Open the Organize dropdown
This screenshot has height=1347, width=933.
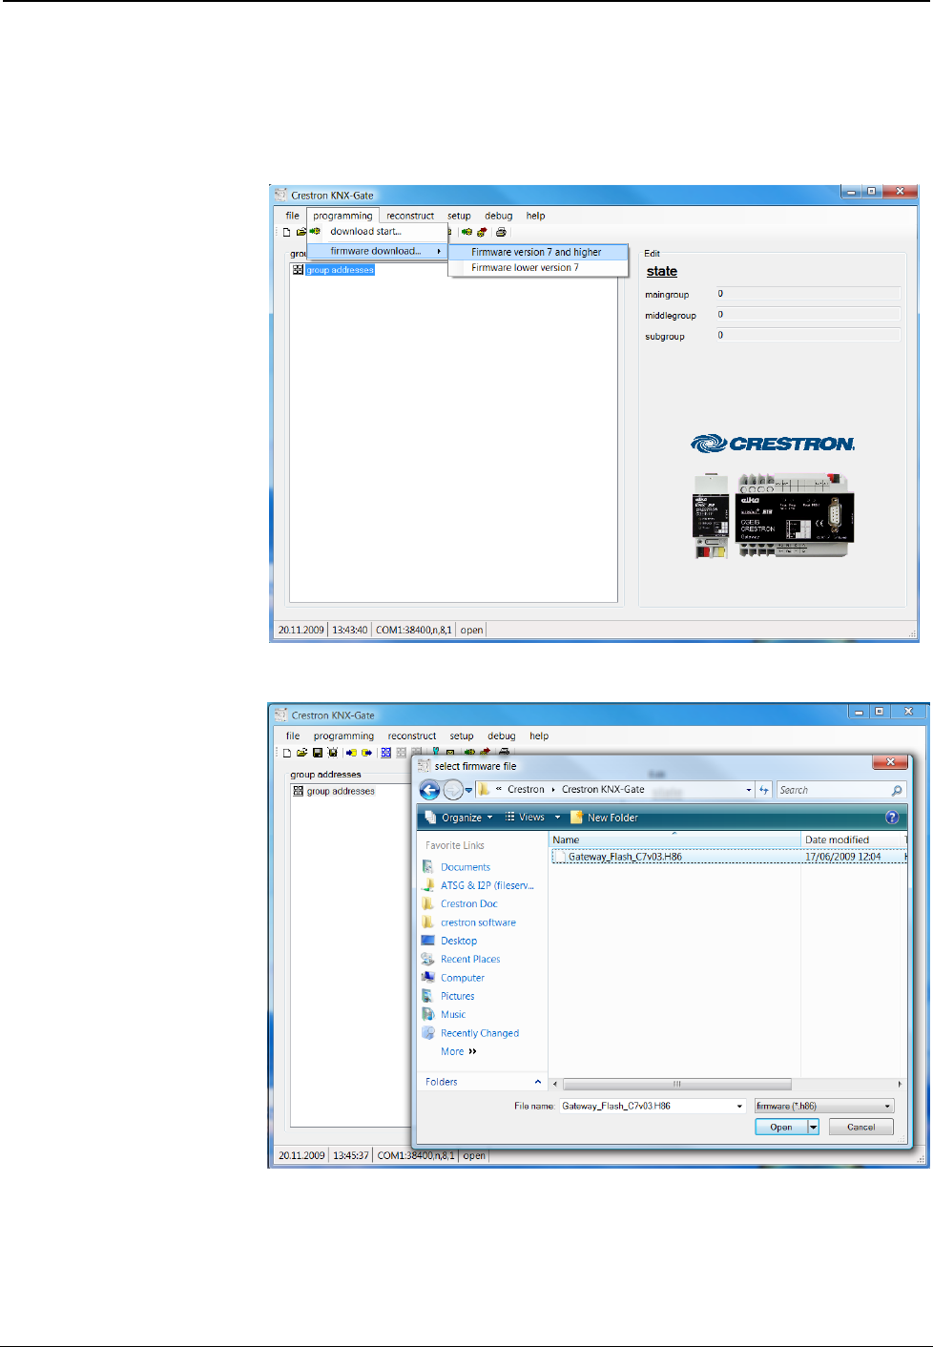(459, 818)
